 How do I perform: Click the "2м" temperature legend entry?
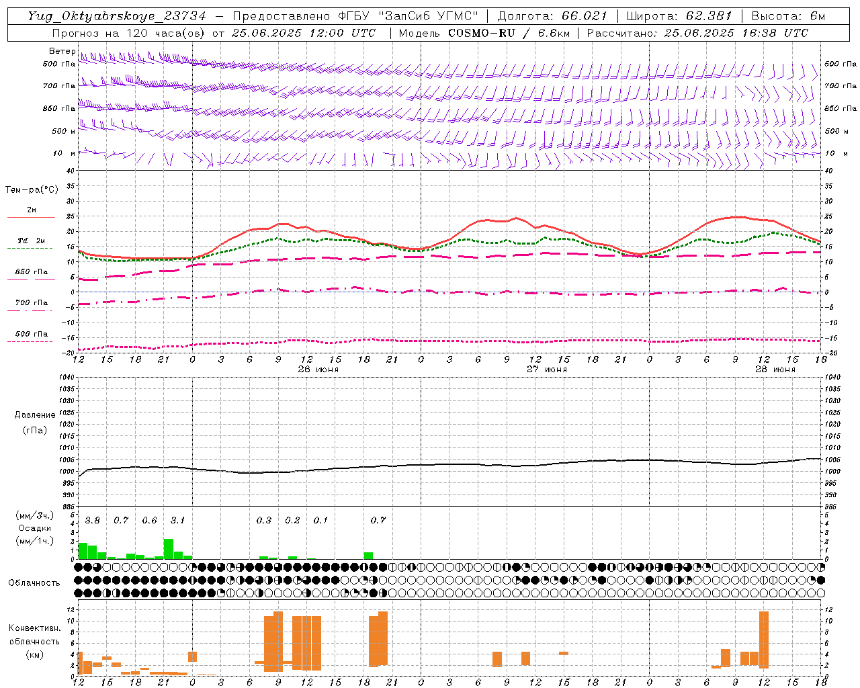pos(32,210)
